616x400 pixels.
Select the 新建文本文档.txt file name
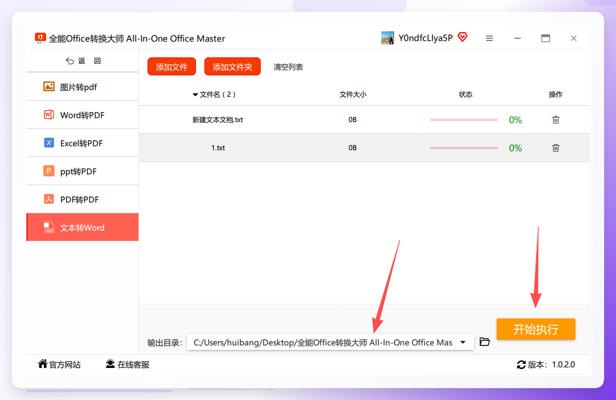(x=218, y=120)
